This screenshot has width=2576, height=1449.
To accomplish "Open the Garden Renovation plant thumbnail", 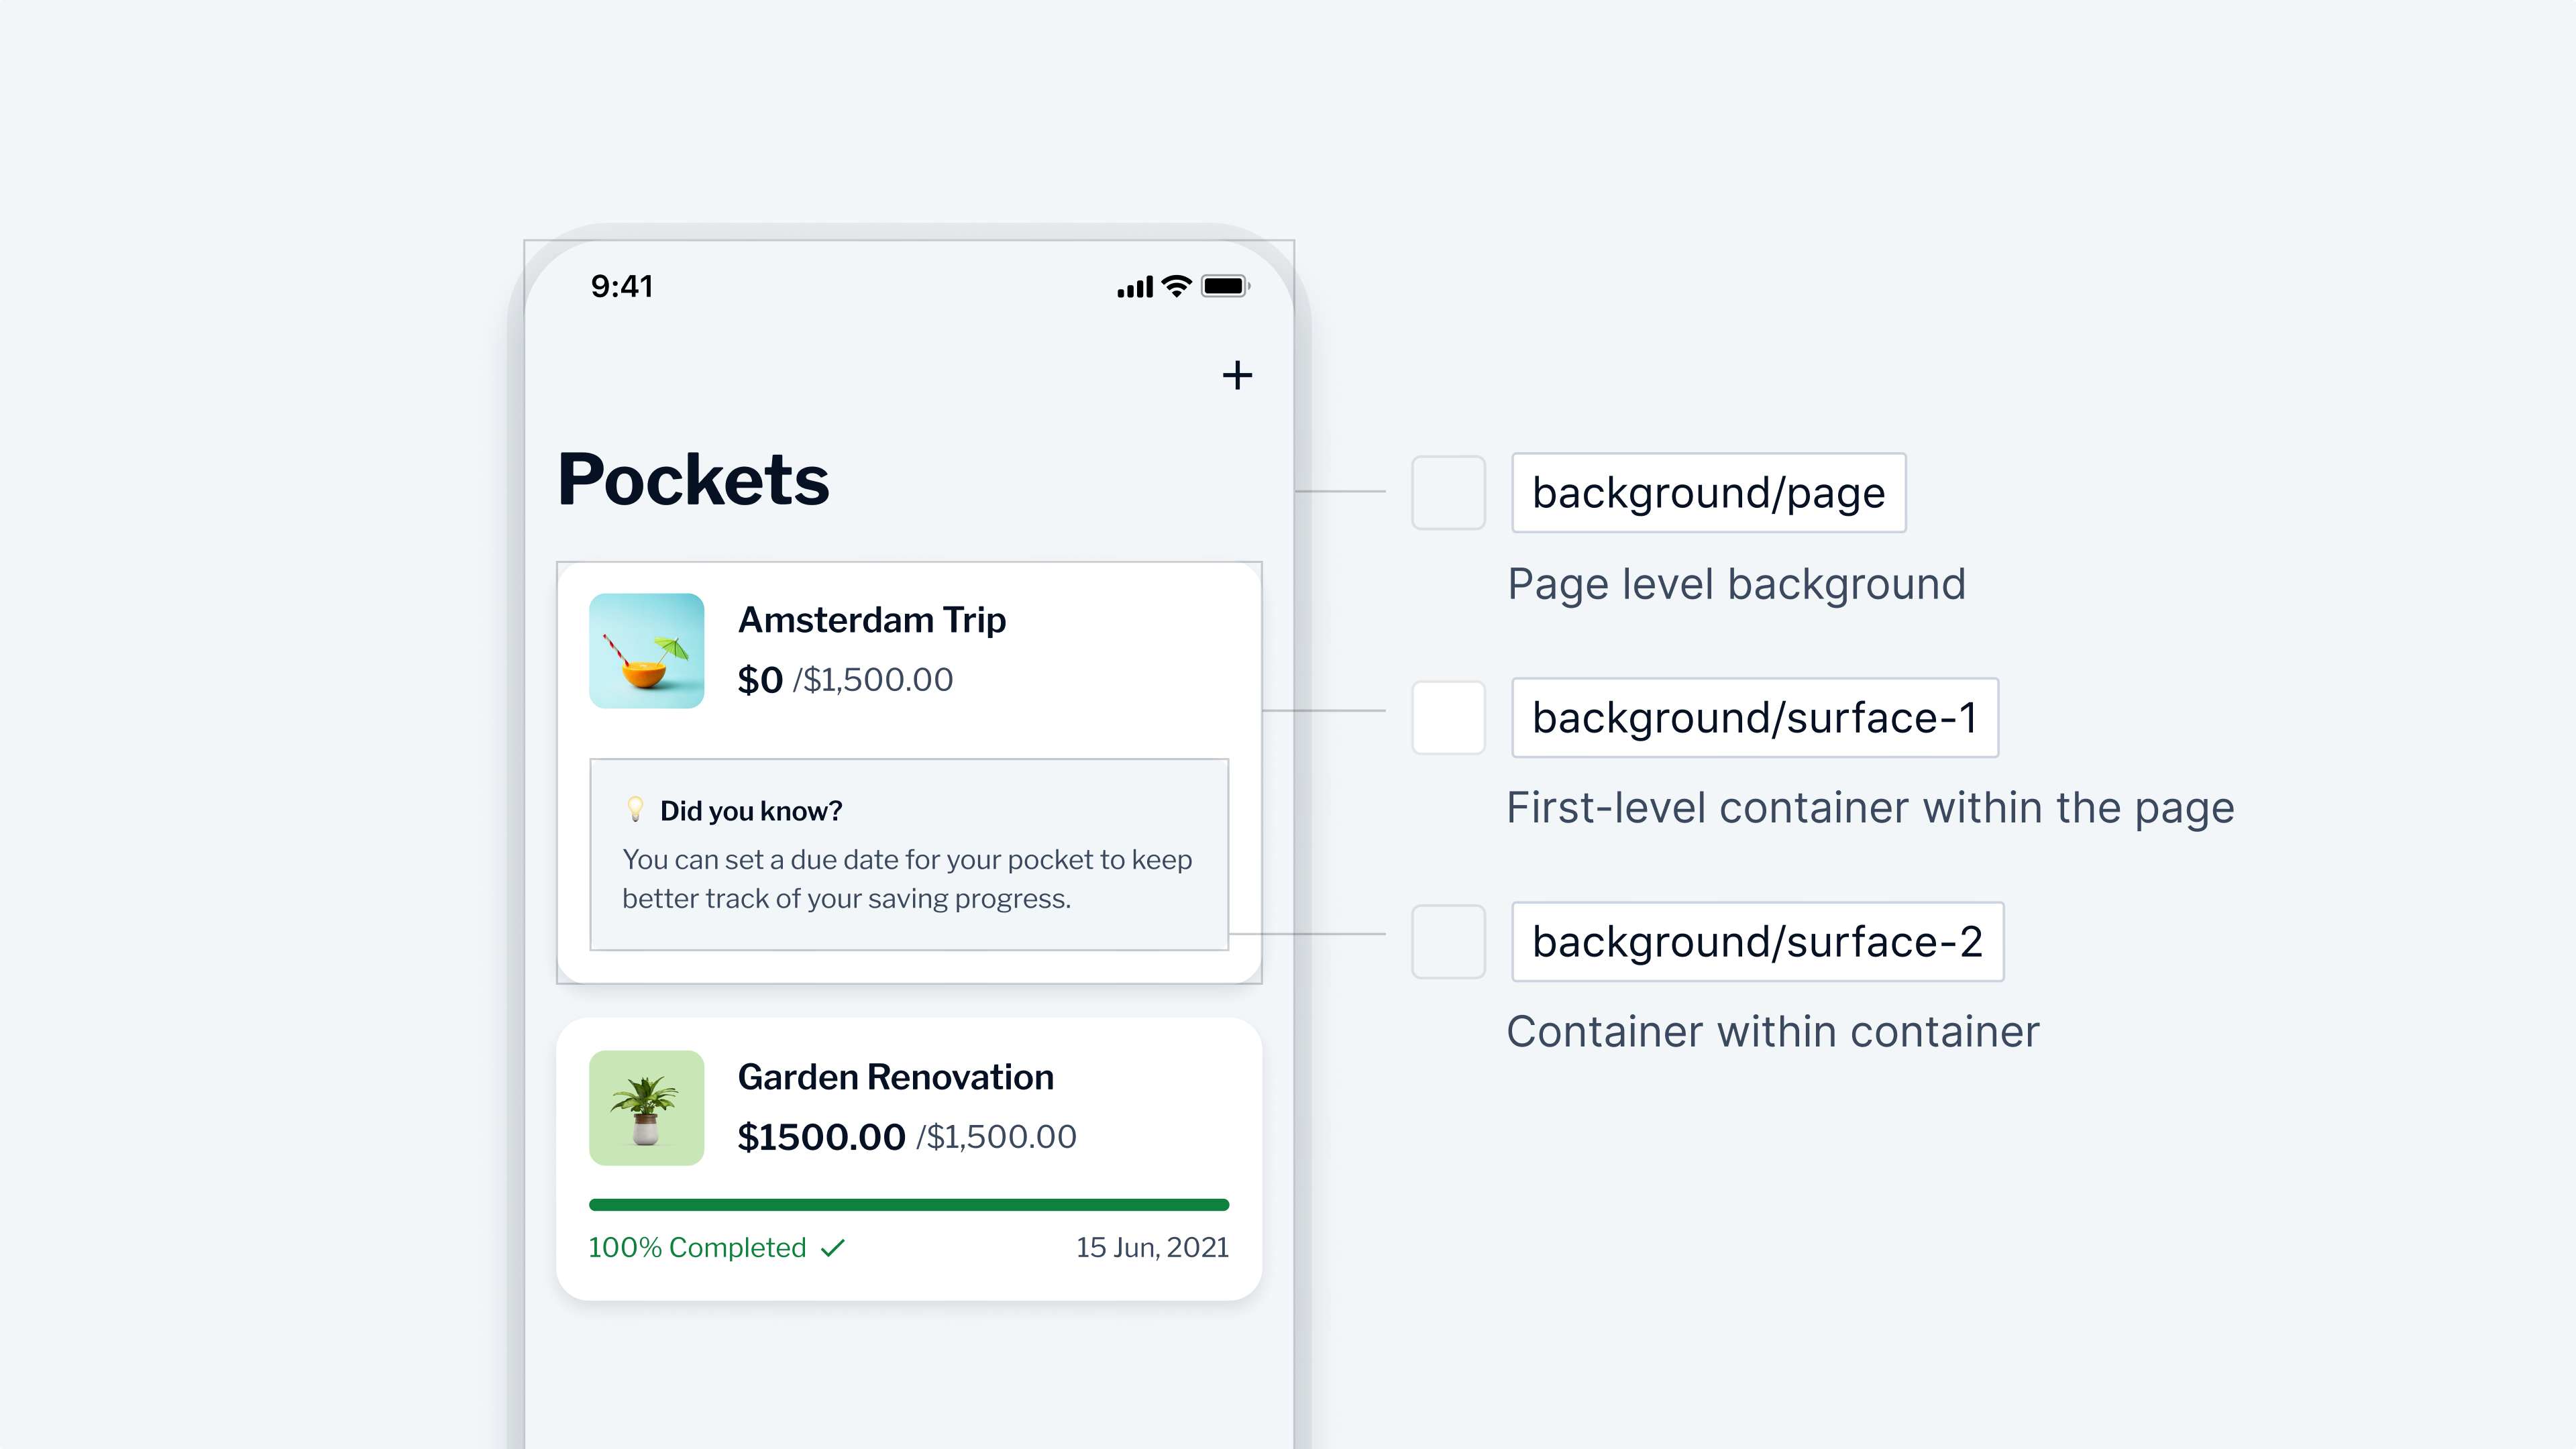I will (646, 1108).
